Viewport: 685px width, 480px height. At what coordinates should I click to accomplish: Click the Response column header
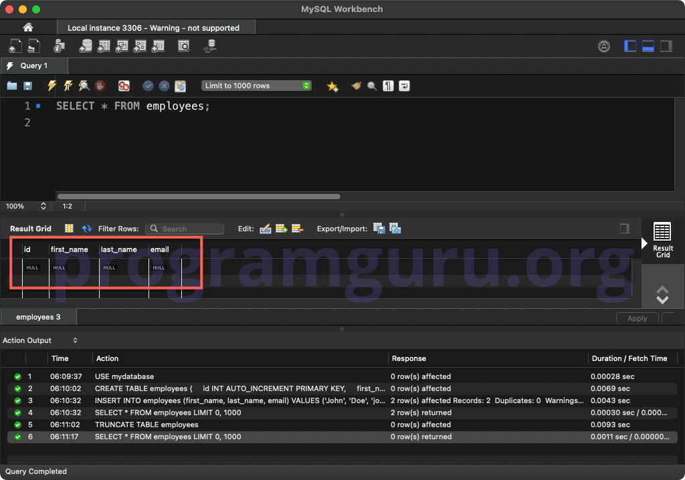[488, 358]
